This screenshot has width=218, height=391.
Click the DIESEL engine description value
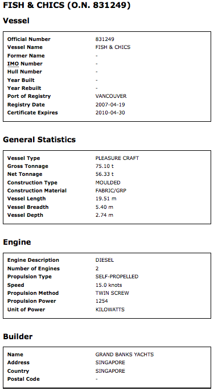coord(105,260)
